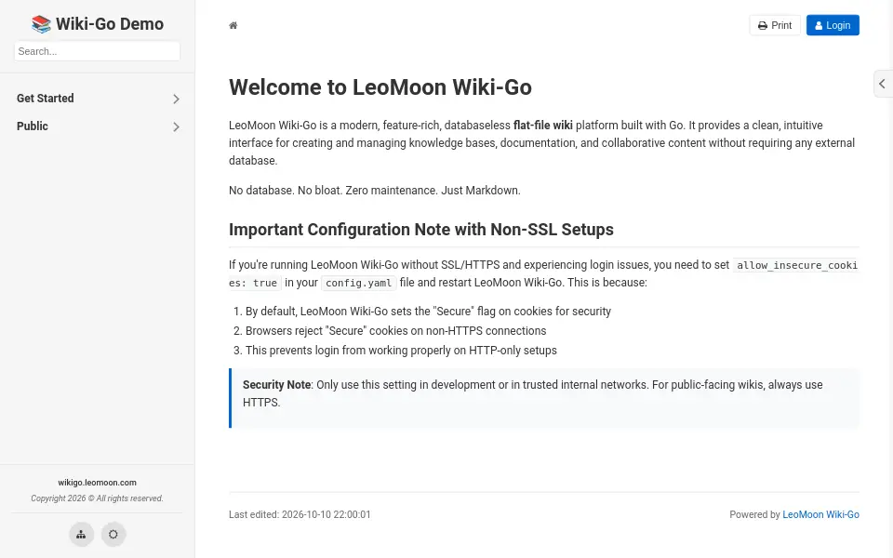This screenshot has height=558, width=893.
Task: Click the copyright 2026 notice
Action: coord(98,498)
